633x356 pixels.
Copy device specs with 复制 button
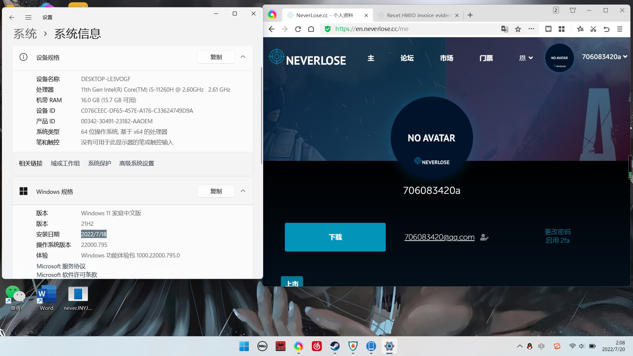[x=216, y=57]
